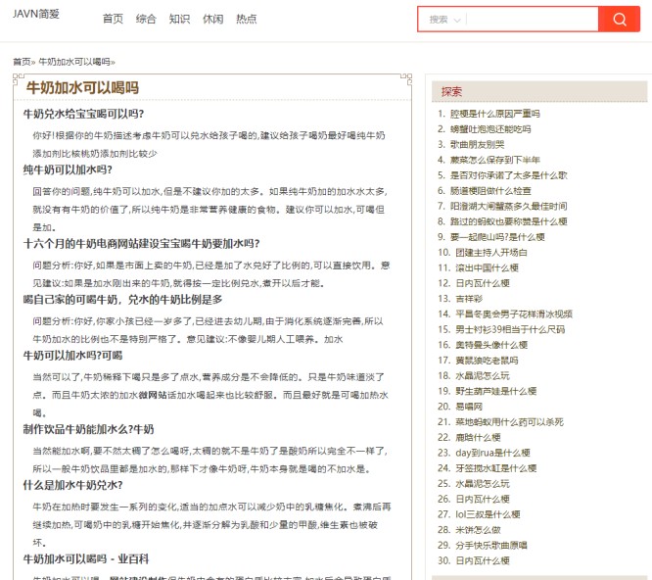This screenshot has width=652, height=580.
Task: Click sidebar link lol三叔是什么梗
Action: 485,513
